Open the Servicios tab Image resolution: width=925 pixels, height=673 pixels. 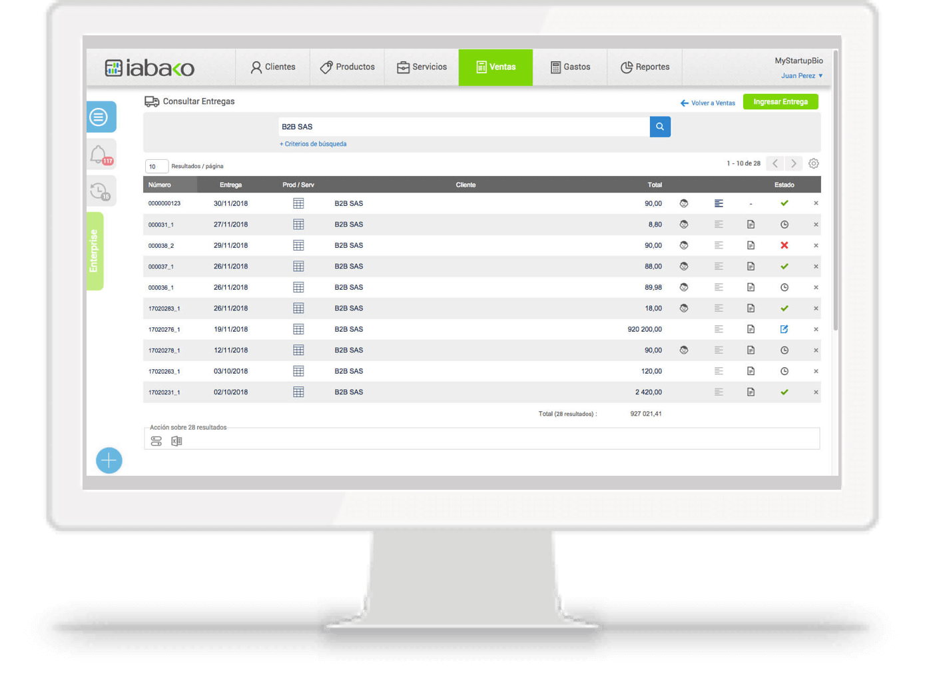(422, 67)
